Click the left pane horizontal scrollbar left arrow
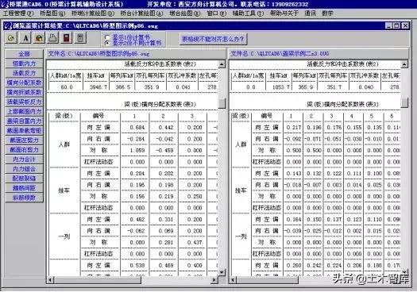Image resolution: width=417 pixels, height=292 pixels. coord(50,280)
